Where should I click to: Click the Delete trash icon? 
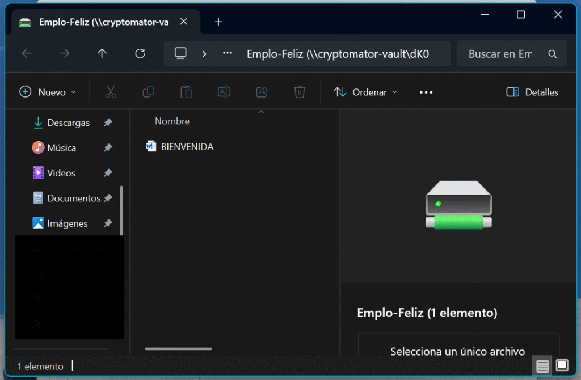pos(300,92)
